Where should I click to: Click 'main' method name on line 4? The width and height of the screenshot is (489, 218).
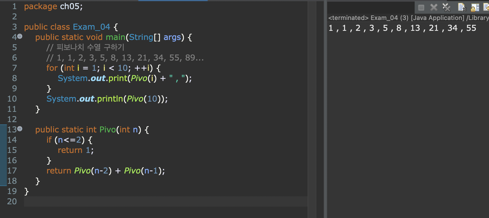coord(116,37)
